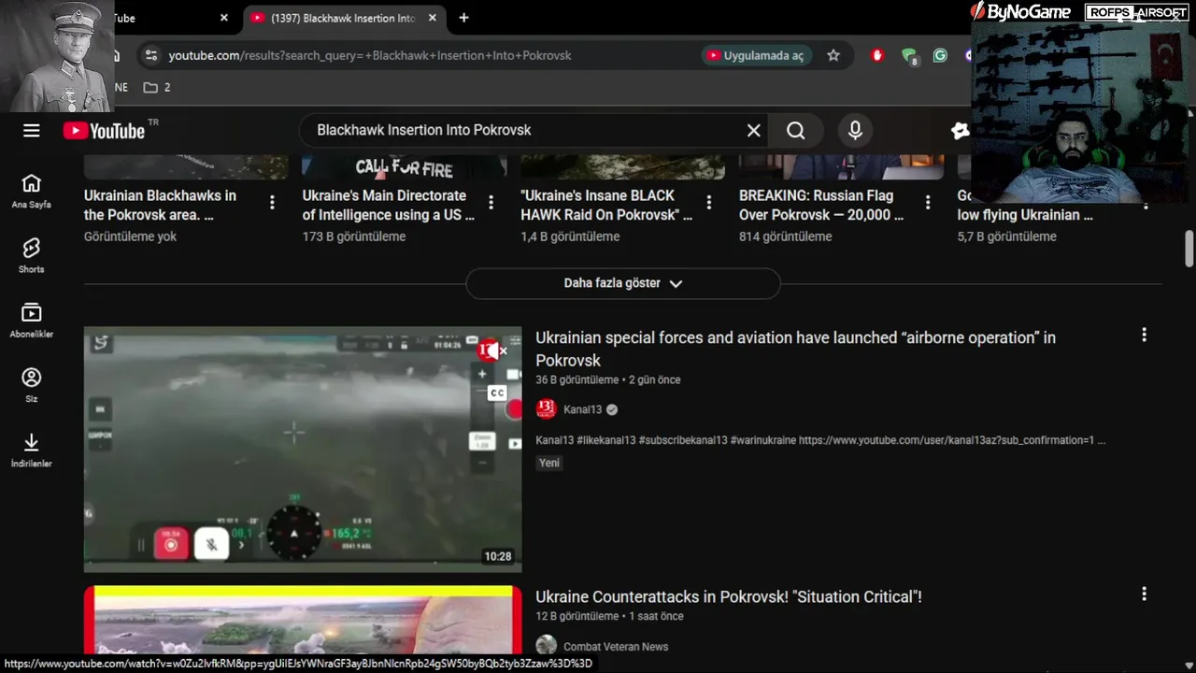1196x673 pixels.
Task: Open Ukraine Counterattacks in Pokrovsk title link
Action: click(x=729, y=596)
